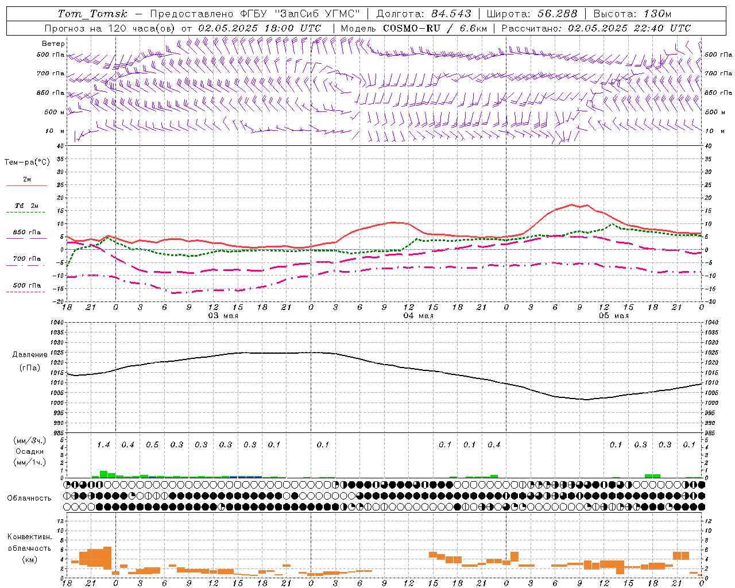Click the 2м legend line sample

[x=26, y=185]
